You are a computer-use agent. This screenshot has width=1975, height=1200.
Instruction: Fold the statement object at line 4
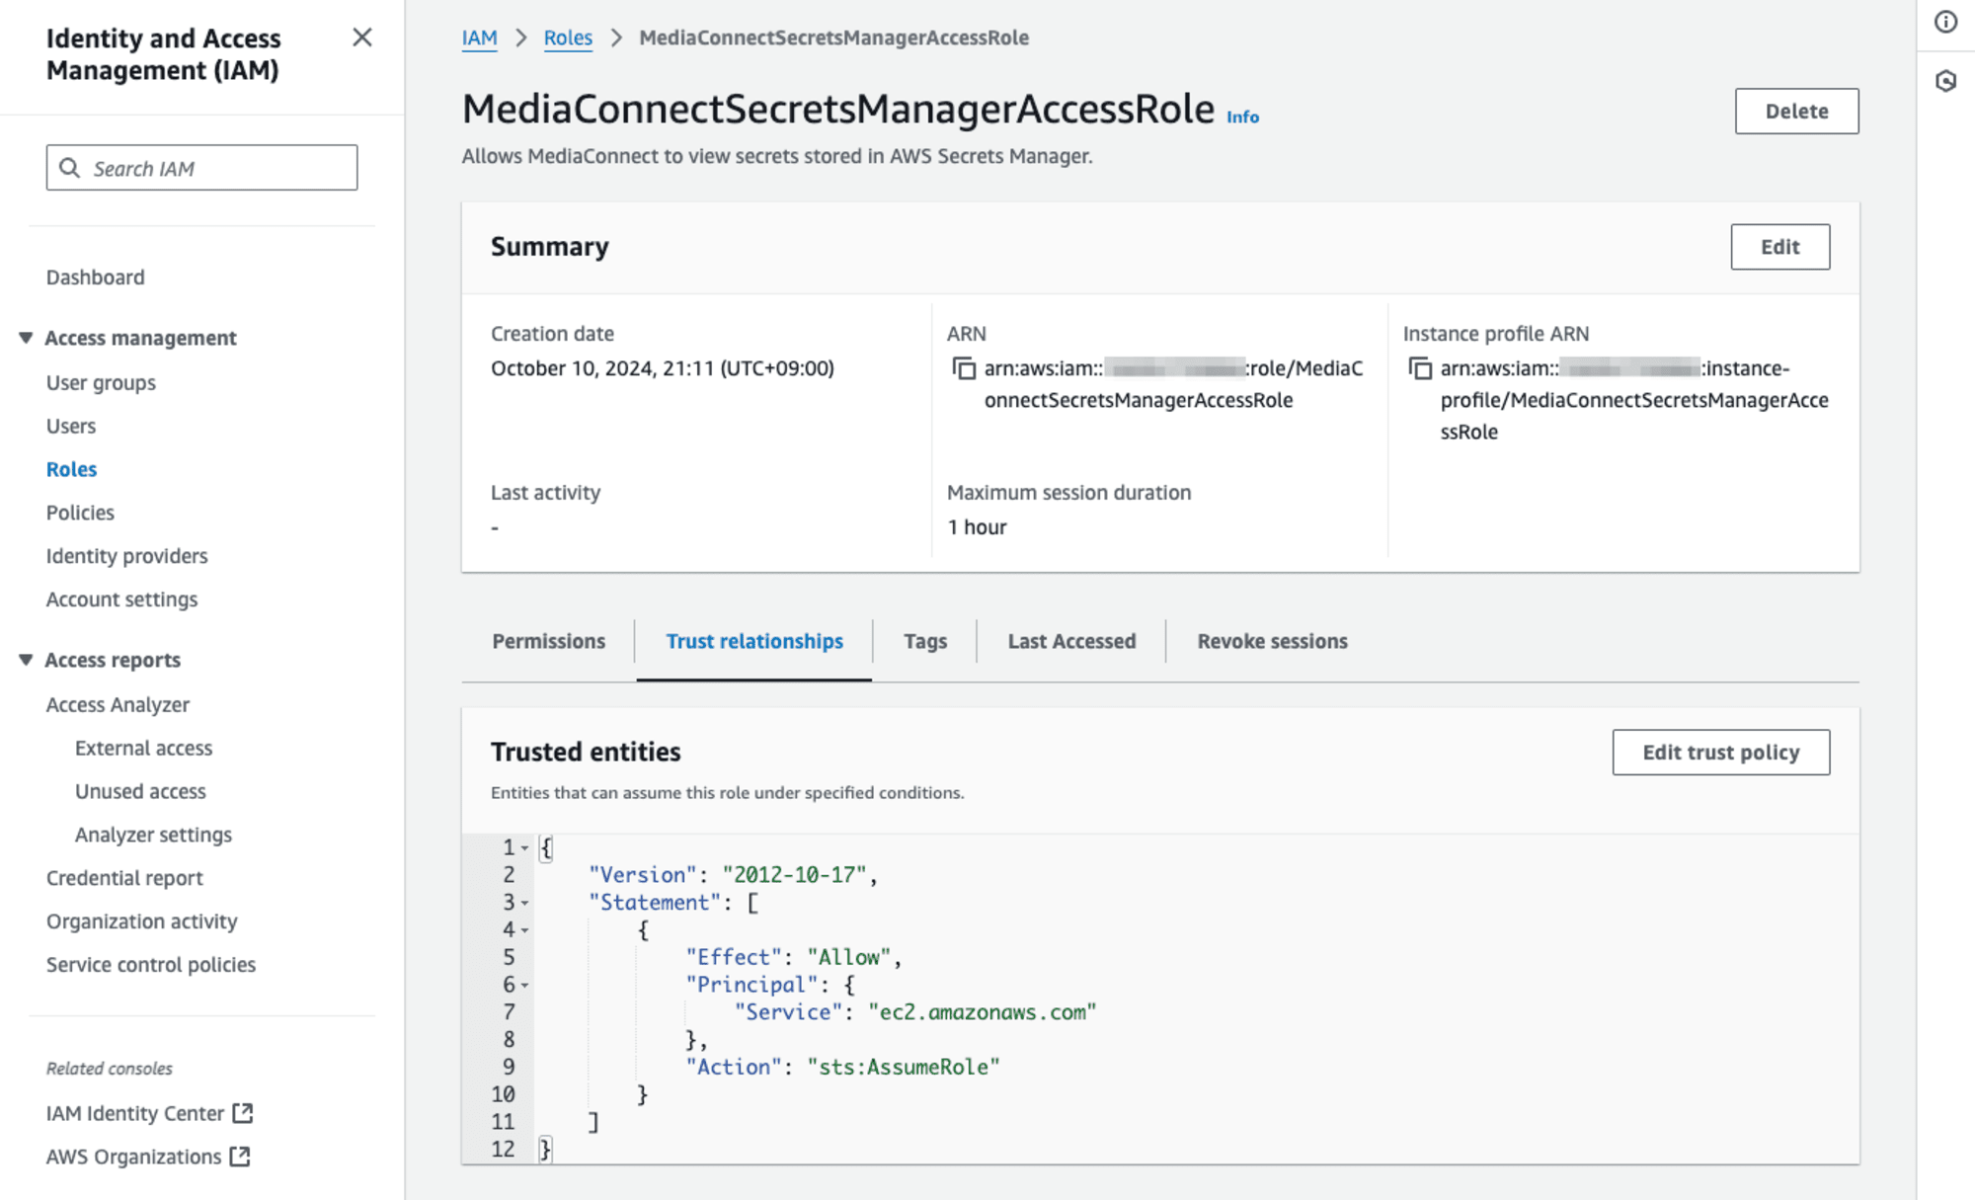pyautogui.click(x=524, y=930)
